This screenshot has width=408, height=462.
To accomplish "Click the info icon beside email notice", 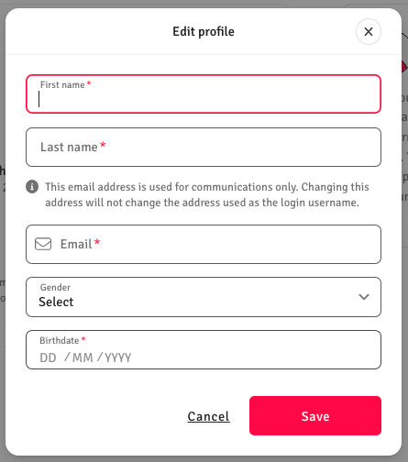I will point(32,187).
